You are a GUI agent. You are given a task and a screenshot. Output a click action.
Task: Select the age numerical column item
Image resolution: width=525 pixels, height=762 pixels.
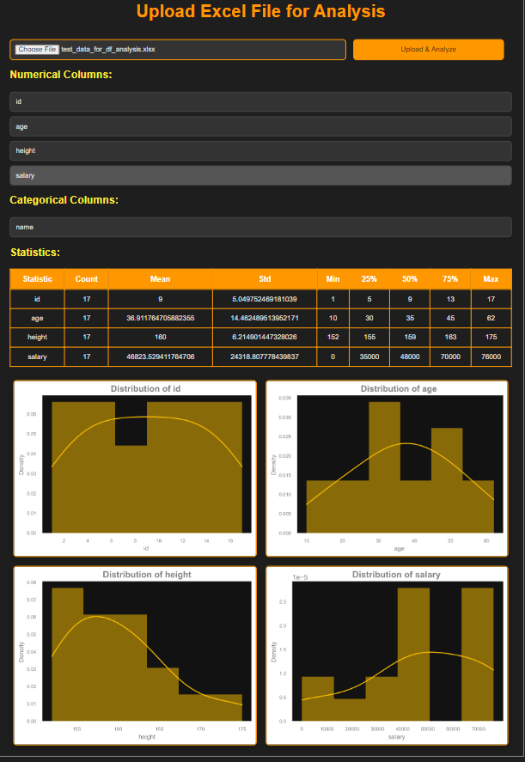point(260,126)
